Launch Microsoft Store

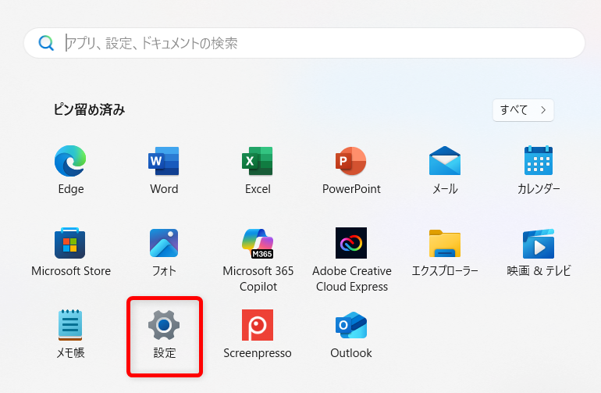(70, 243)
